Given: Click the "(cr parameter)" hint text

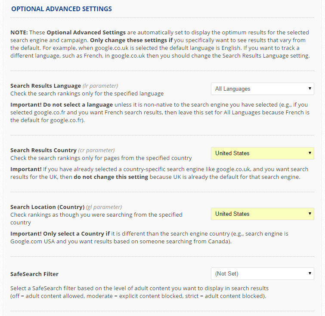Looking at the screenshot, I should tap(96, 150).
